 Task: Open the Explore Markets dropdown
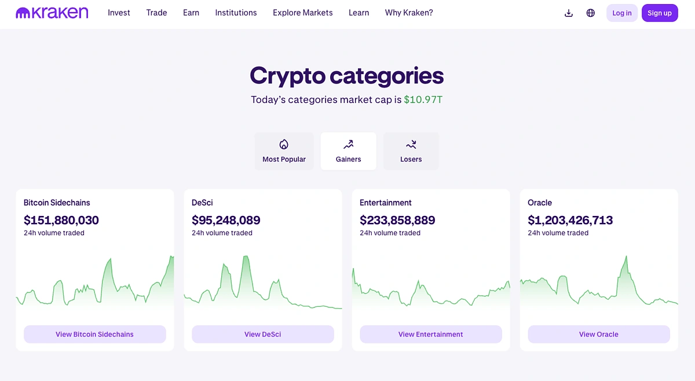(302, 12)
